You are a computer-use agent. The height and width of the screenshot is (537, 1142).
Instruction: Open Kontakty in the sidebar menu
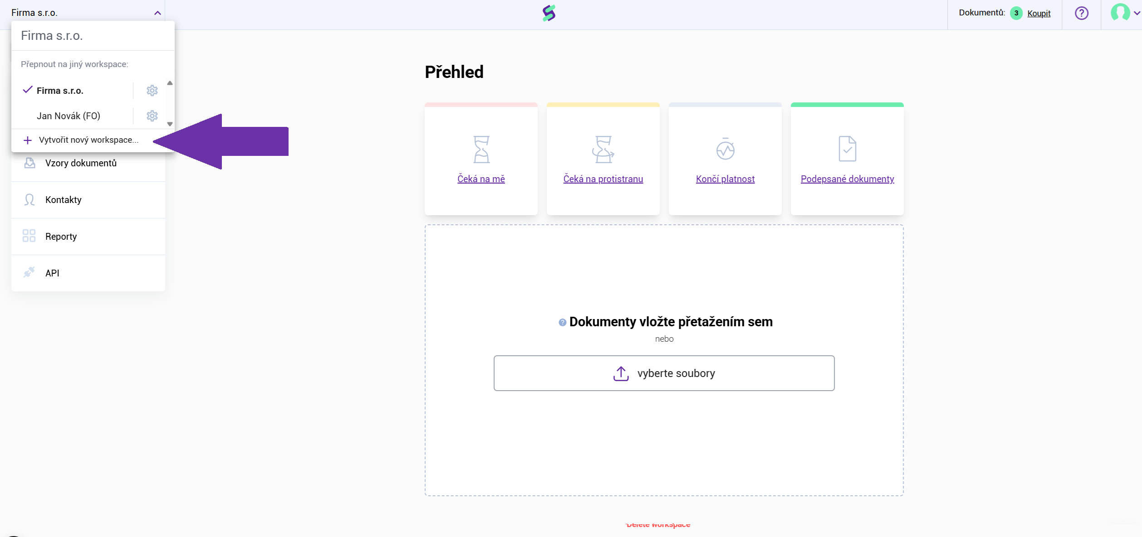point(64,200)
